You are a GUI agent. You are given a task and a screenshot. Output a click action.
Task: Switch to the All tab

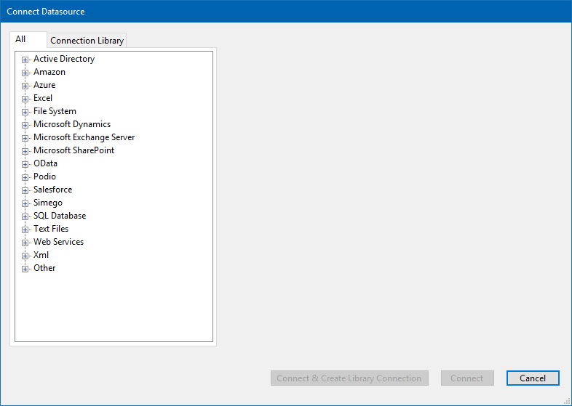[x=28, y=39]
